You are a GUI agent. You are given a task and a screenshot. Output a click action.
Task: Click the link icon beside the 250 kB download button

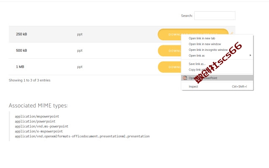tap(232, 33)
